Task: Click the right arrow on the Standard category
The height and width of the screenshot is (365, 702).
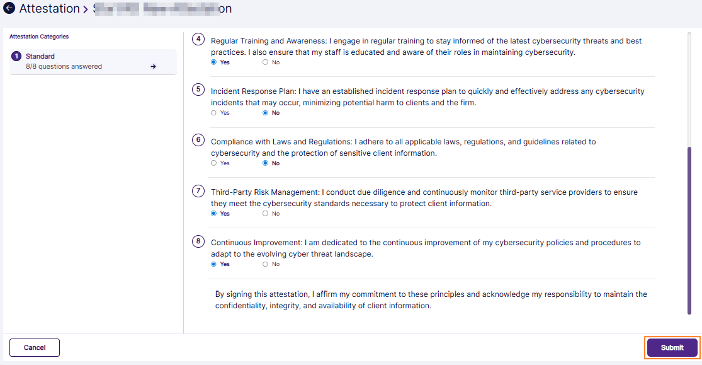Action: click(x=153, y=66)
